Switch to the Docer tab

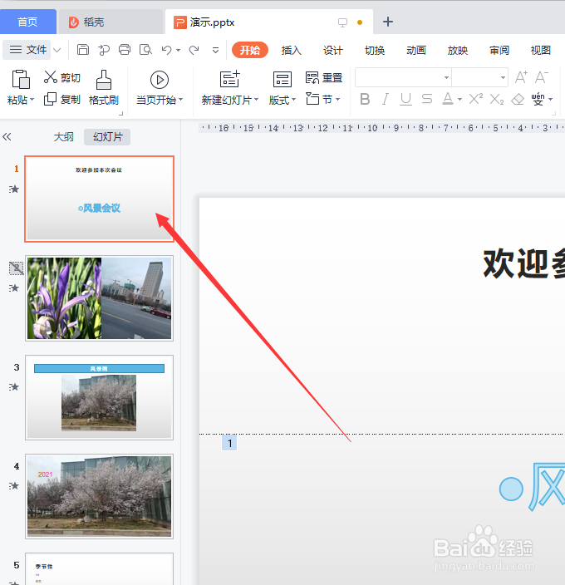coord(111,22)
